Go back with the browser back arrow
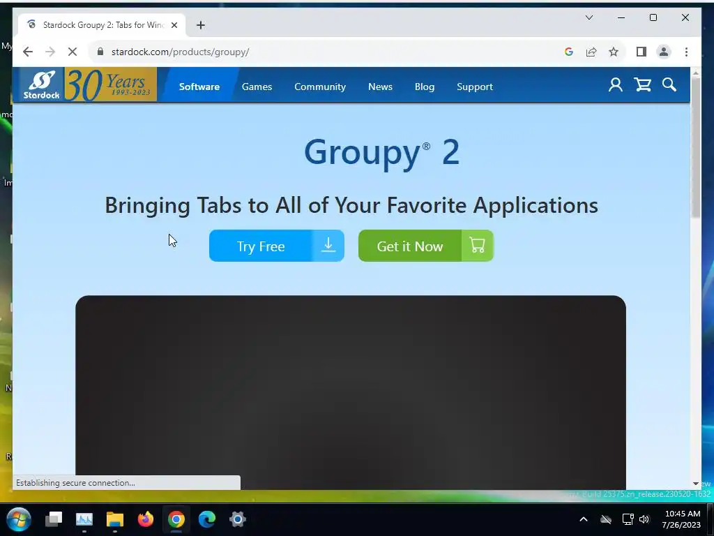 click(x=28, y=52)
